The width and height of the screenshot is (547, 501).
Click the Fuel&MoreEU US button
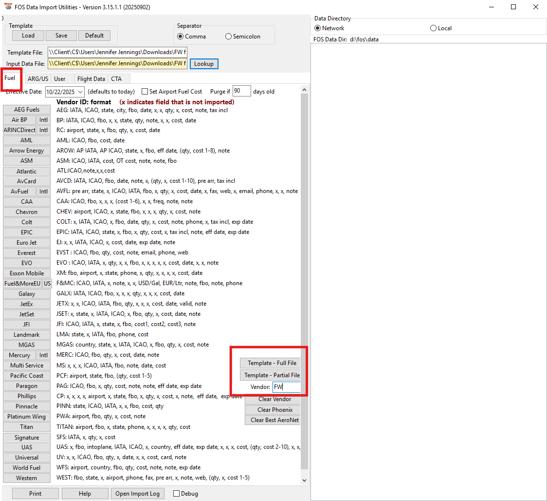(x=47, y=284)
